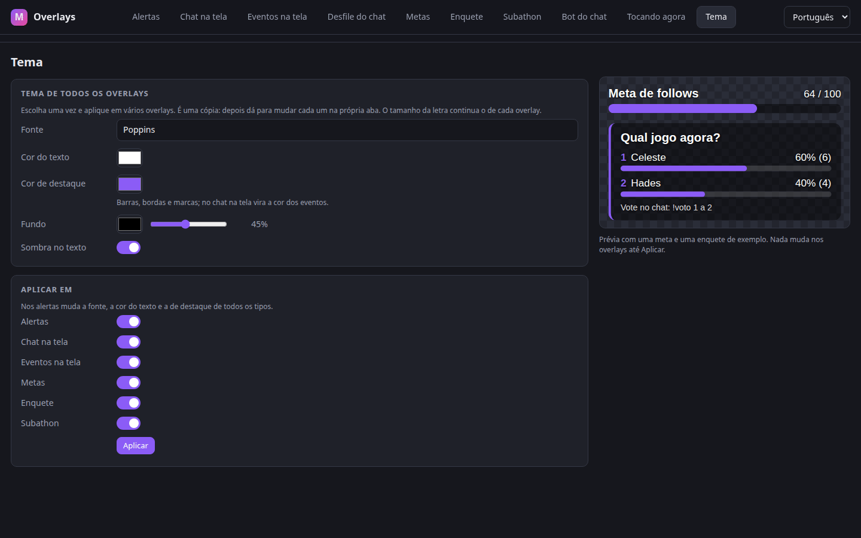Click the Aplicar button
Image resolution: width=861 pixels, height=538 pixels.
pyautogui.click(x=136, y=446)
